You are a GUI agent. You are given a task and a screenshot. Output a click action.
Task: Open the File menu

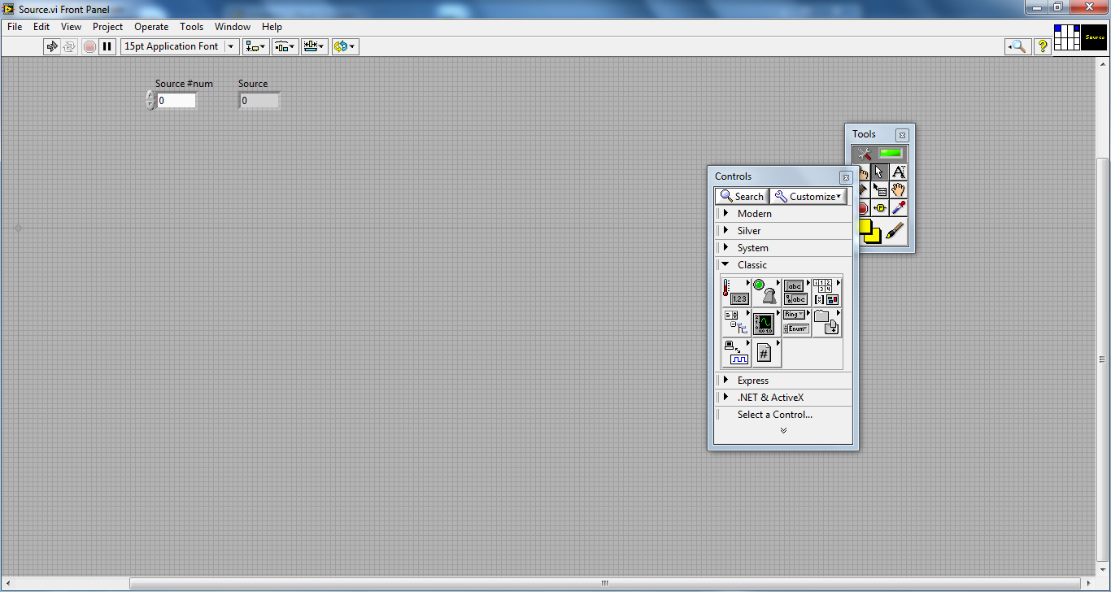click(15, 27)
